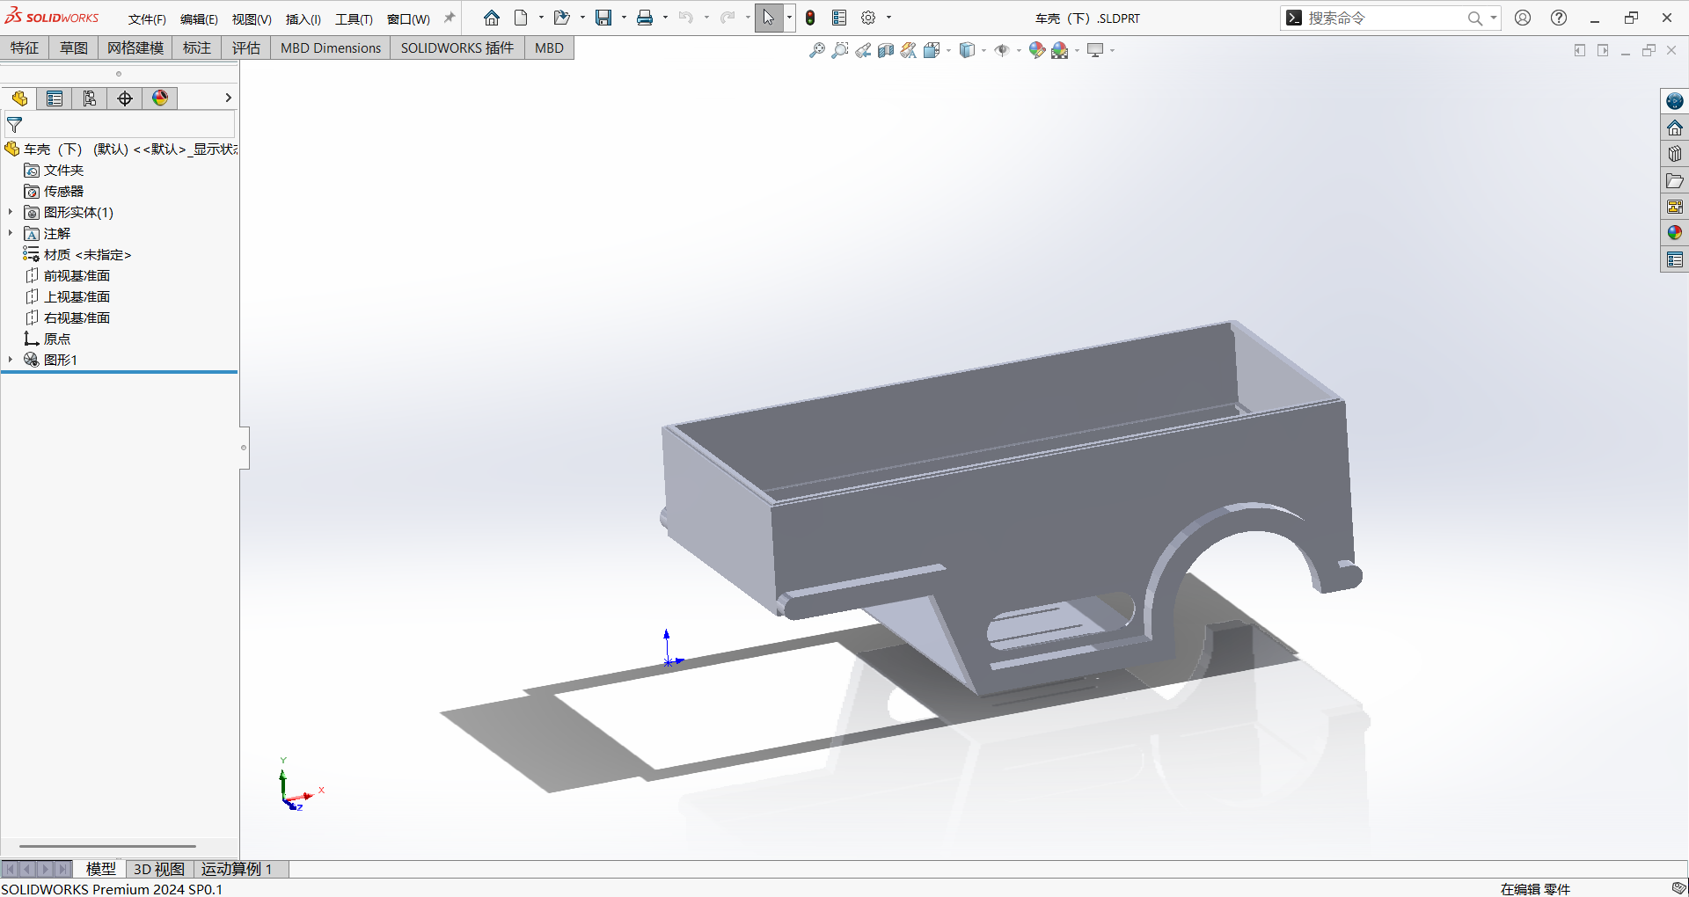Select the Previous View toolbar icon
1689x897 pixels.
point(863,50)
